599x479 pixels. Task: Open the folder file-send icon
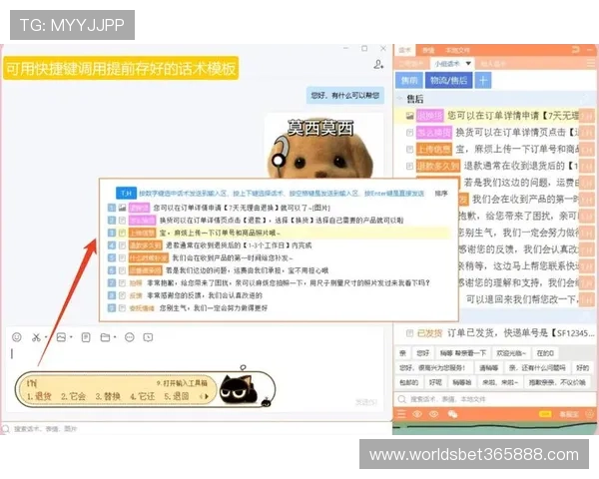(x=105, y=337)
